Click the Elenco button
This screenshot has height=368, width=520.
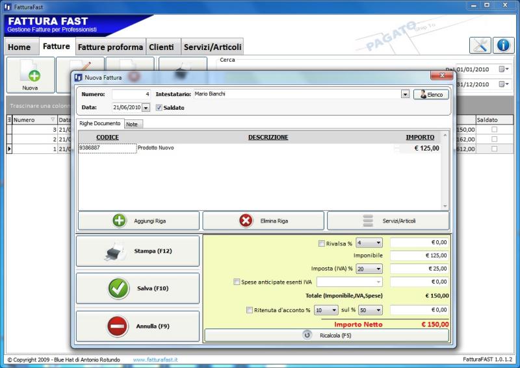coord(430,95)
